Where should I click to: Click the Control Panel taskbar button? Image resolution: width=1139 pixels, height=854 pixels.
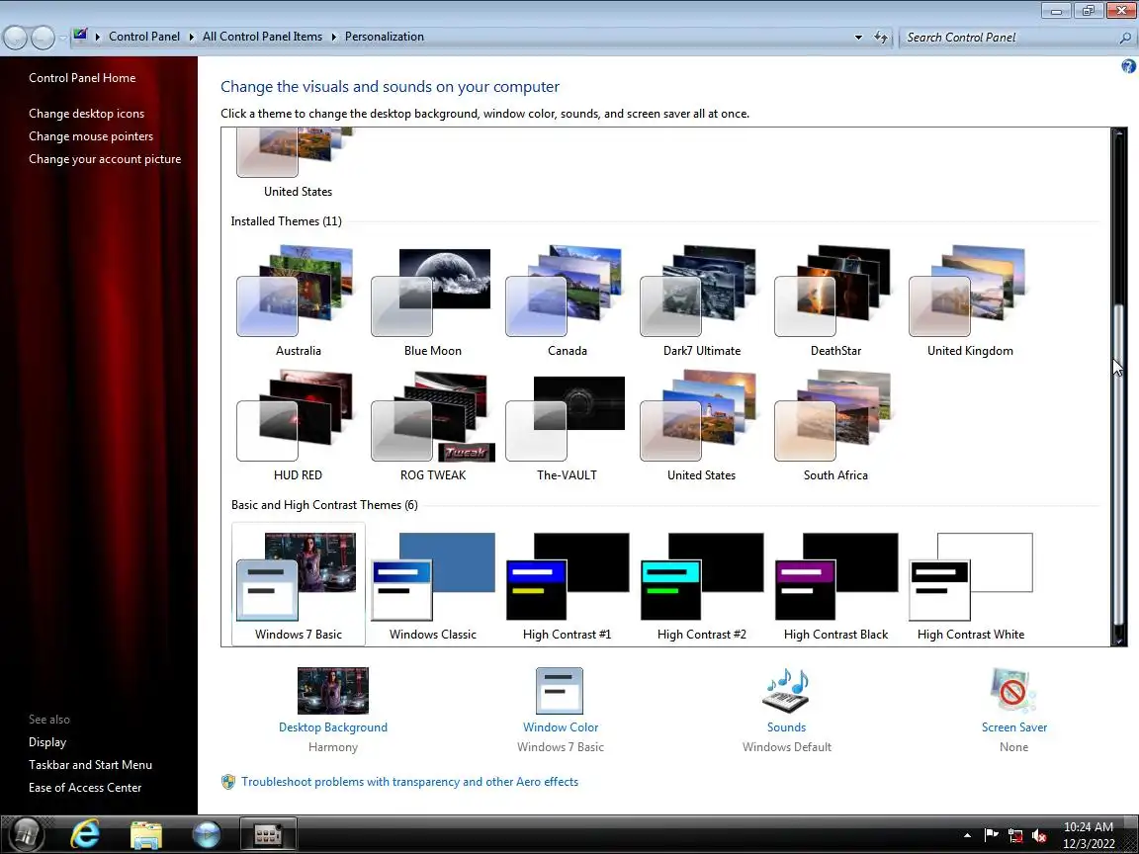[268, 834]
